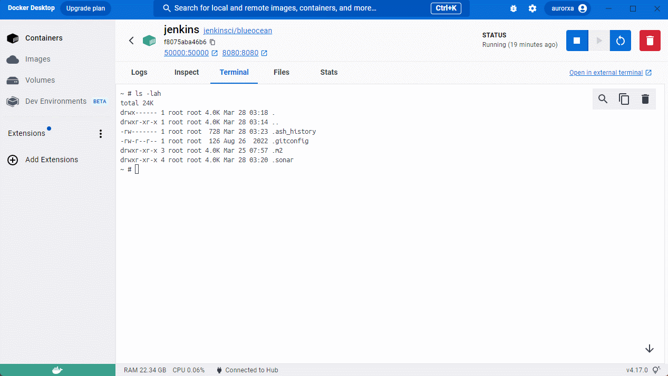Click the total 24K line in terminal
The image size is (668, 376).
click(137, 103)
